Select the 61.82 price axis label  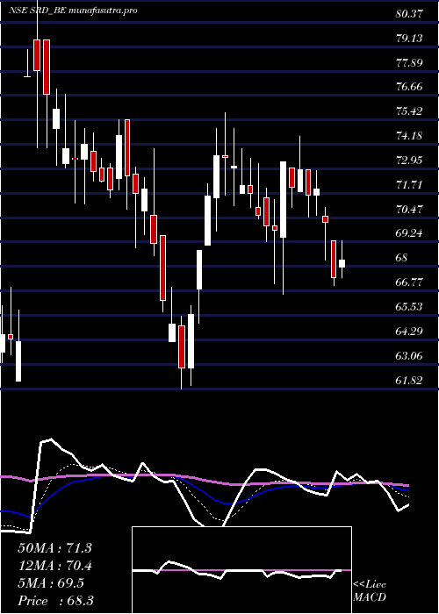click(x=409, y=380)
